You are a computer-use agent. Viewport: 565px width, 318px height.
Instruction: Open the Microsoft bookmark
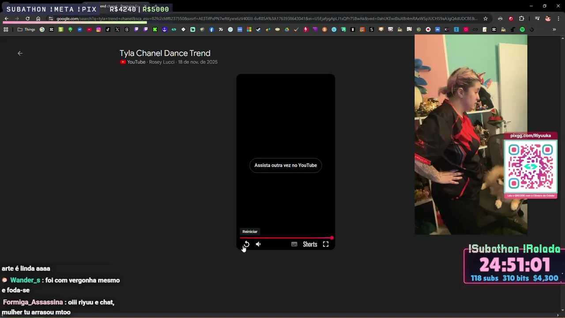[249, 30]
